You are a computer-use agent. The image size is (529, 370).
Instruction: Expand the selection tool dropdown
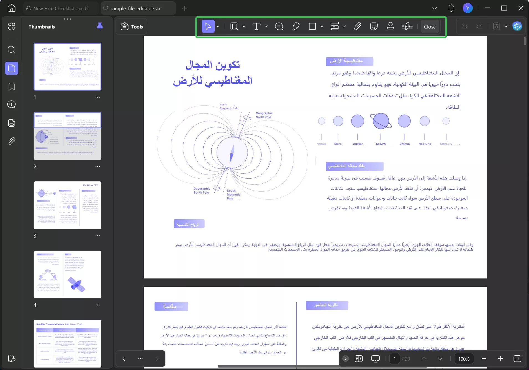coord(218,26)
